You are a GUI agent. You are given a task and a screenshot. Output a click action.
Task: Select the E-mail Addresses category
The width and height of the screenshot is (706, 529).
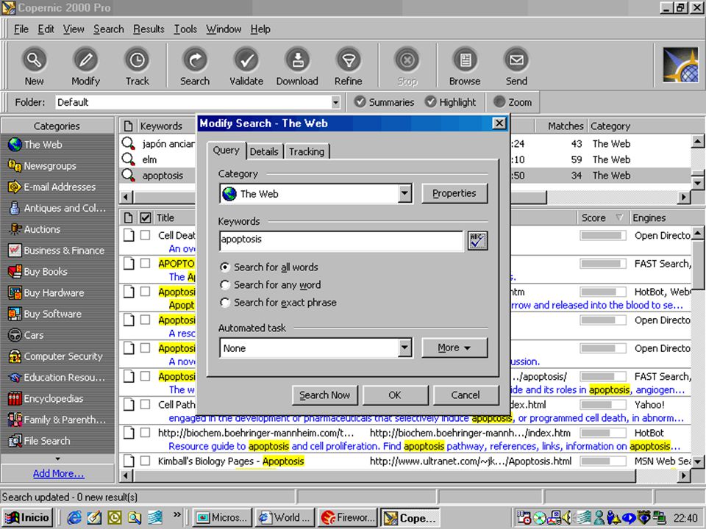[x=51, y=187]
